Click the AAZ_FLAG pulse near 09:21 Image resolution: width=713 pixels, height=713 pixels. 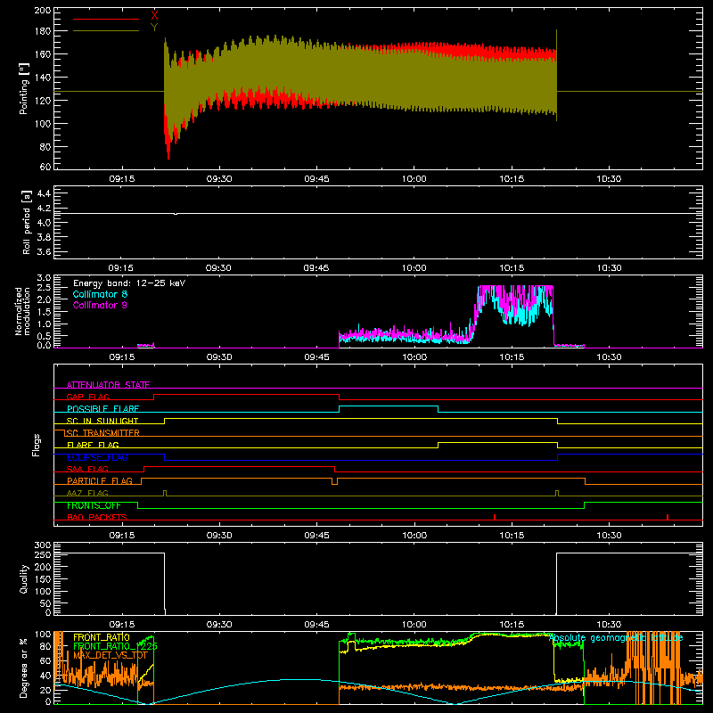click(165, 493)
